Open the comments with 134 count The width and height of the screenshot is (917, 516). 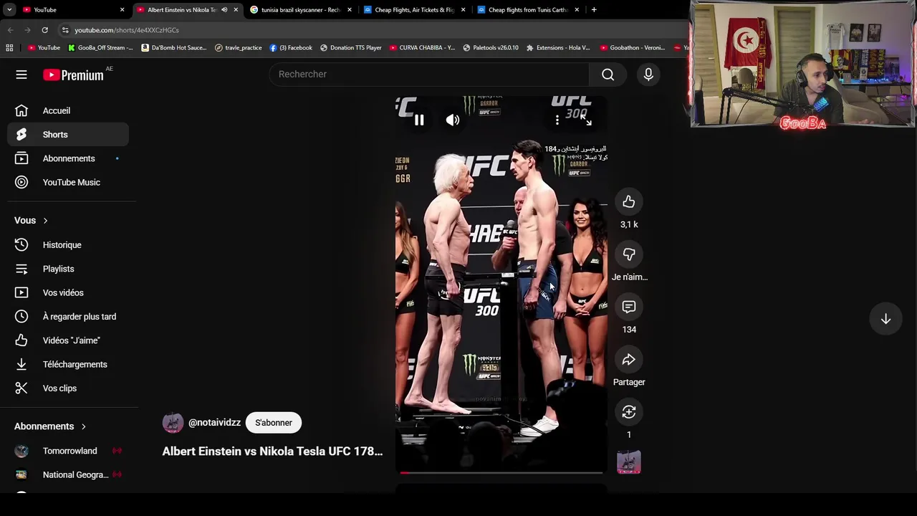point(629,307)
